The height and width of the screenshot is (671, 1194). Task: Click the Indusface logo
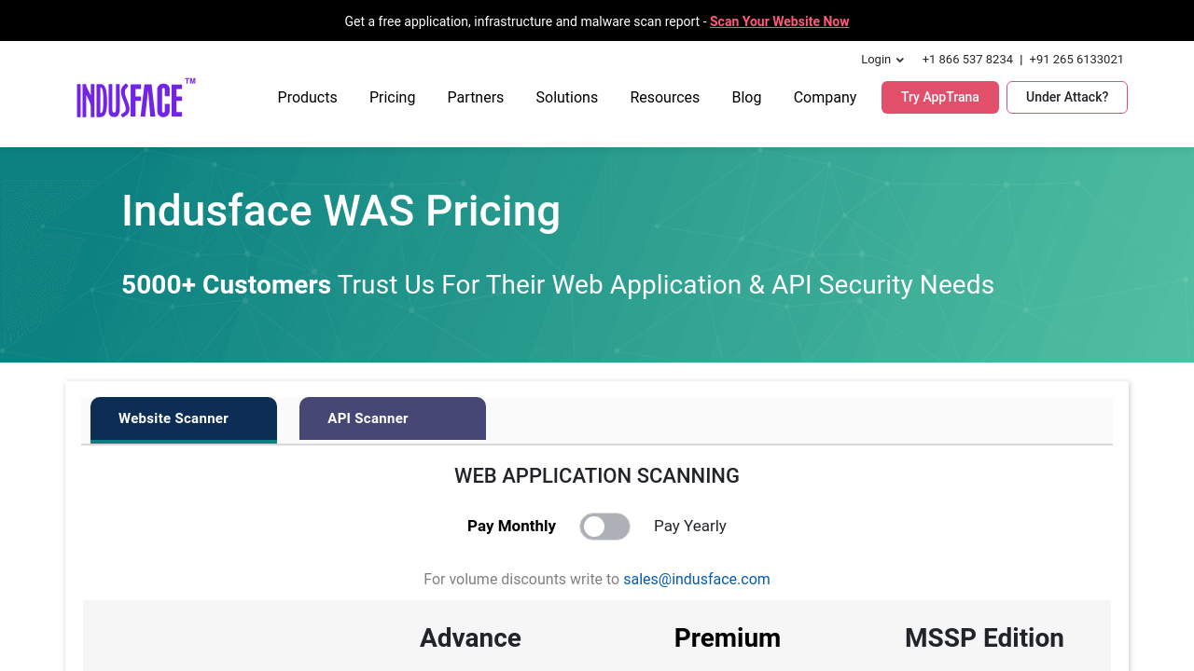(x=136, y=98)
